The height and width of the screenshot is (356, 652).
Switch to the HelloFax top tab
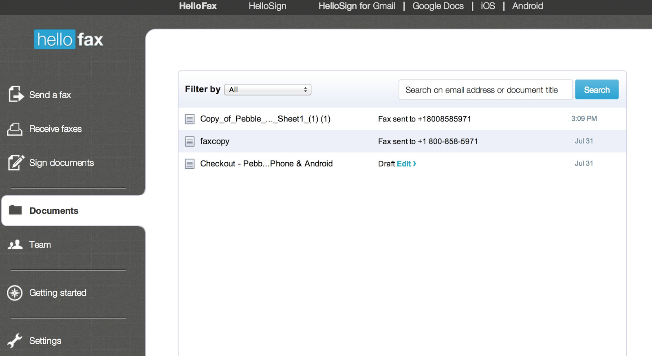click(198, 6)
